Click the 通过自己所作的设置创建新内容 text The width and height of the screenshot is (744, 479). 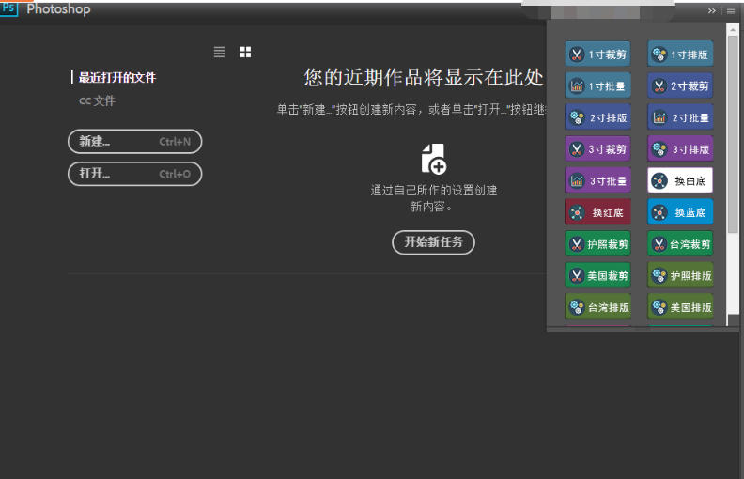(433, 198)
